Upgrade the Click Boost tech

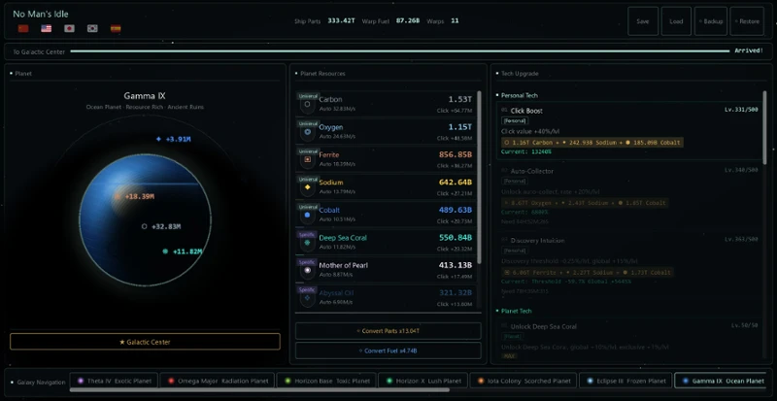click(x=629, y=131)
